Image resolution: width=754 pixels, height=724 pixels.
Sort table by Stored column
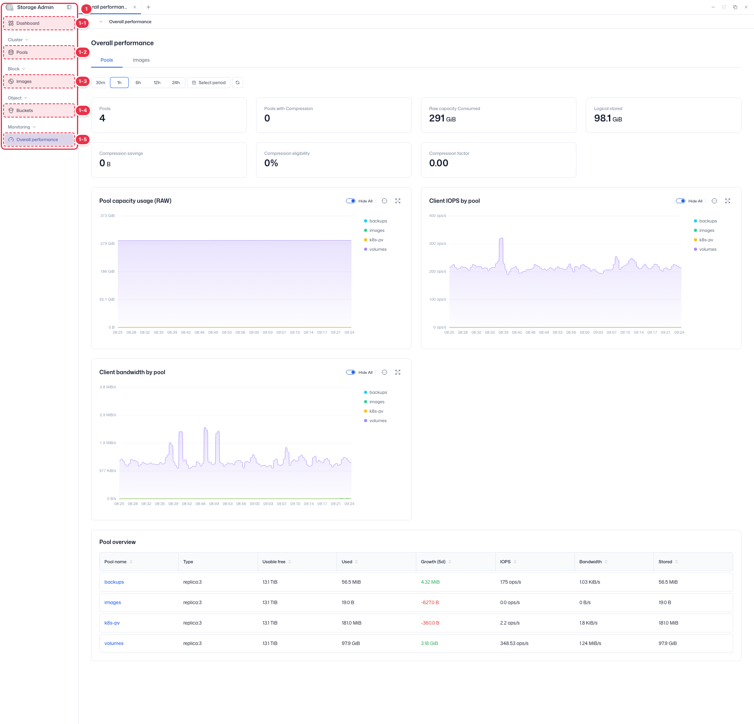point(676,562)
